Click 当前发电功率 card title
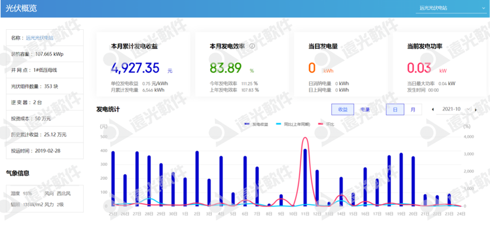The width and height of the screenshot is (490, 226). click(x=424, y=47)
